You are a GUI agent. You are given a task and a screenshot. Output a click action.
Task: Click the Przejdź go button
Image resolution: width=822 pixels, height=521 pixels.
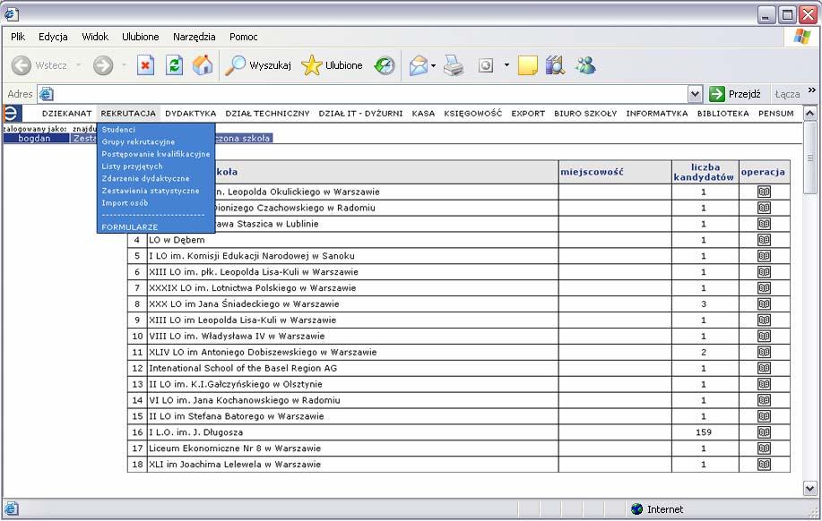[735, 94]
